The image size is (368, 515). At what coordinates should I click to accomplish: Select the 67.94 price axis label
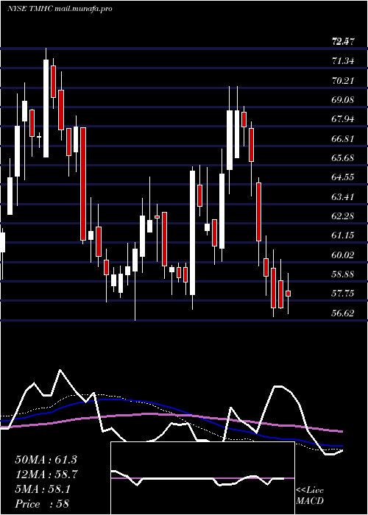pyautogui.click(x=343, y=119)
